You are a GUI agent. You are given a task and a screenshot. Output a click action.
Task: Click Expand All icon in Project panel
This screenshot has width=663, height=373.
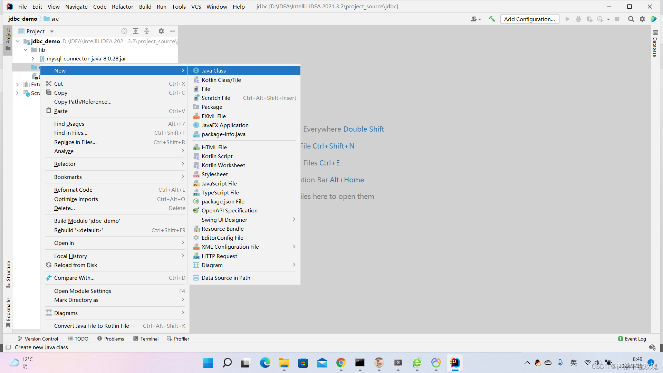(136, 31)
